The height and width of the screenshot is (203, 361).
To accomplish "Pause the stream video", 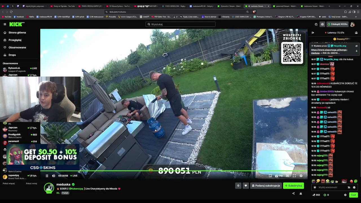I will (47, 176).
